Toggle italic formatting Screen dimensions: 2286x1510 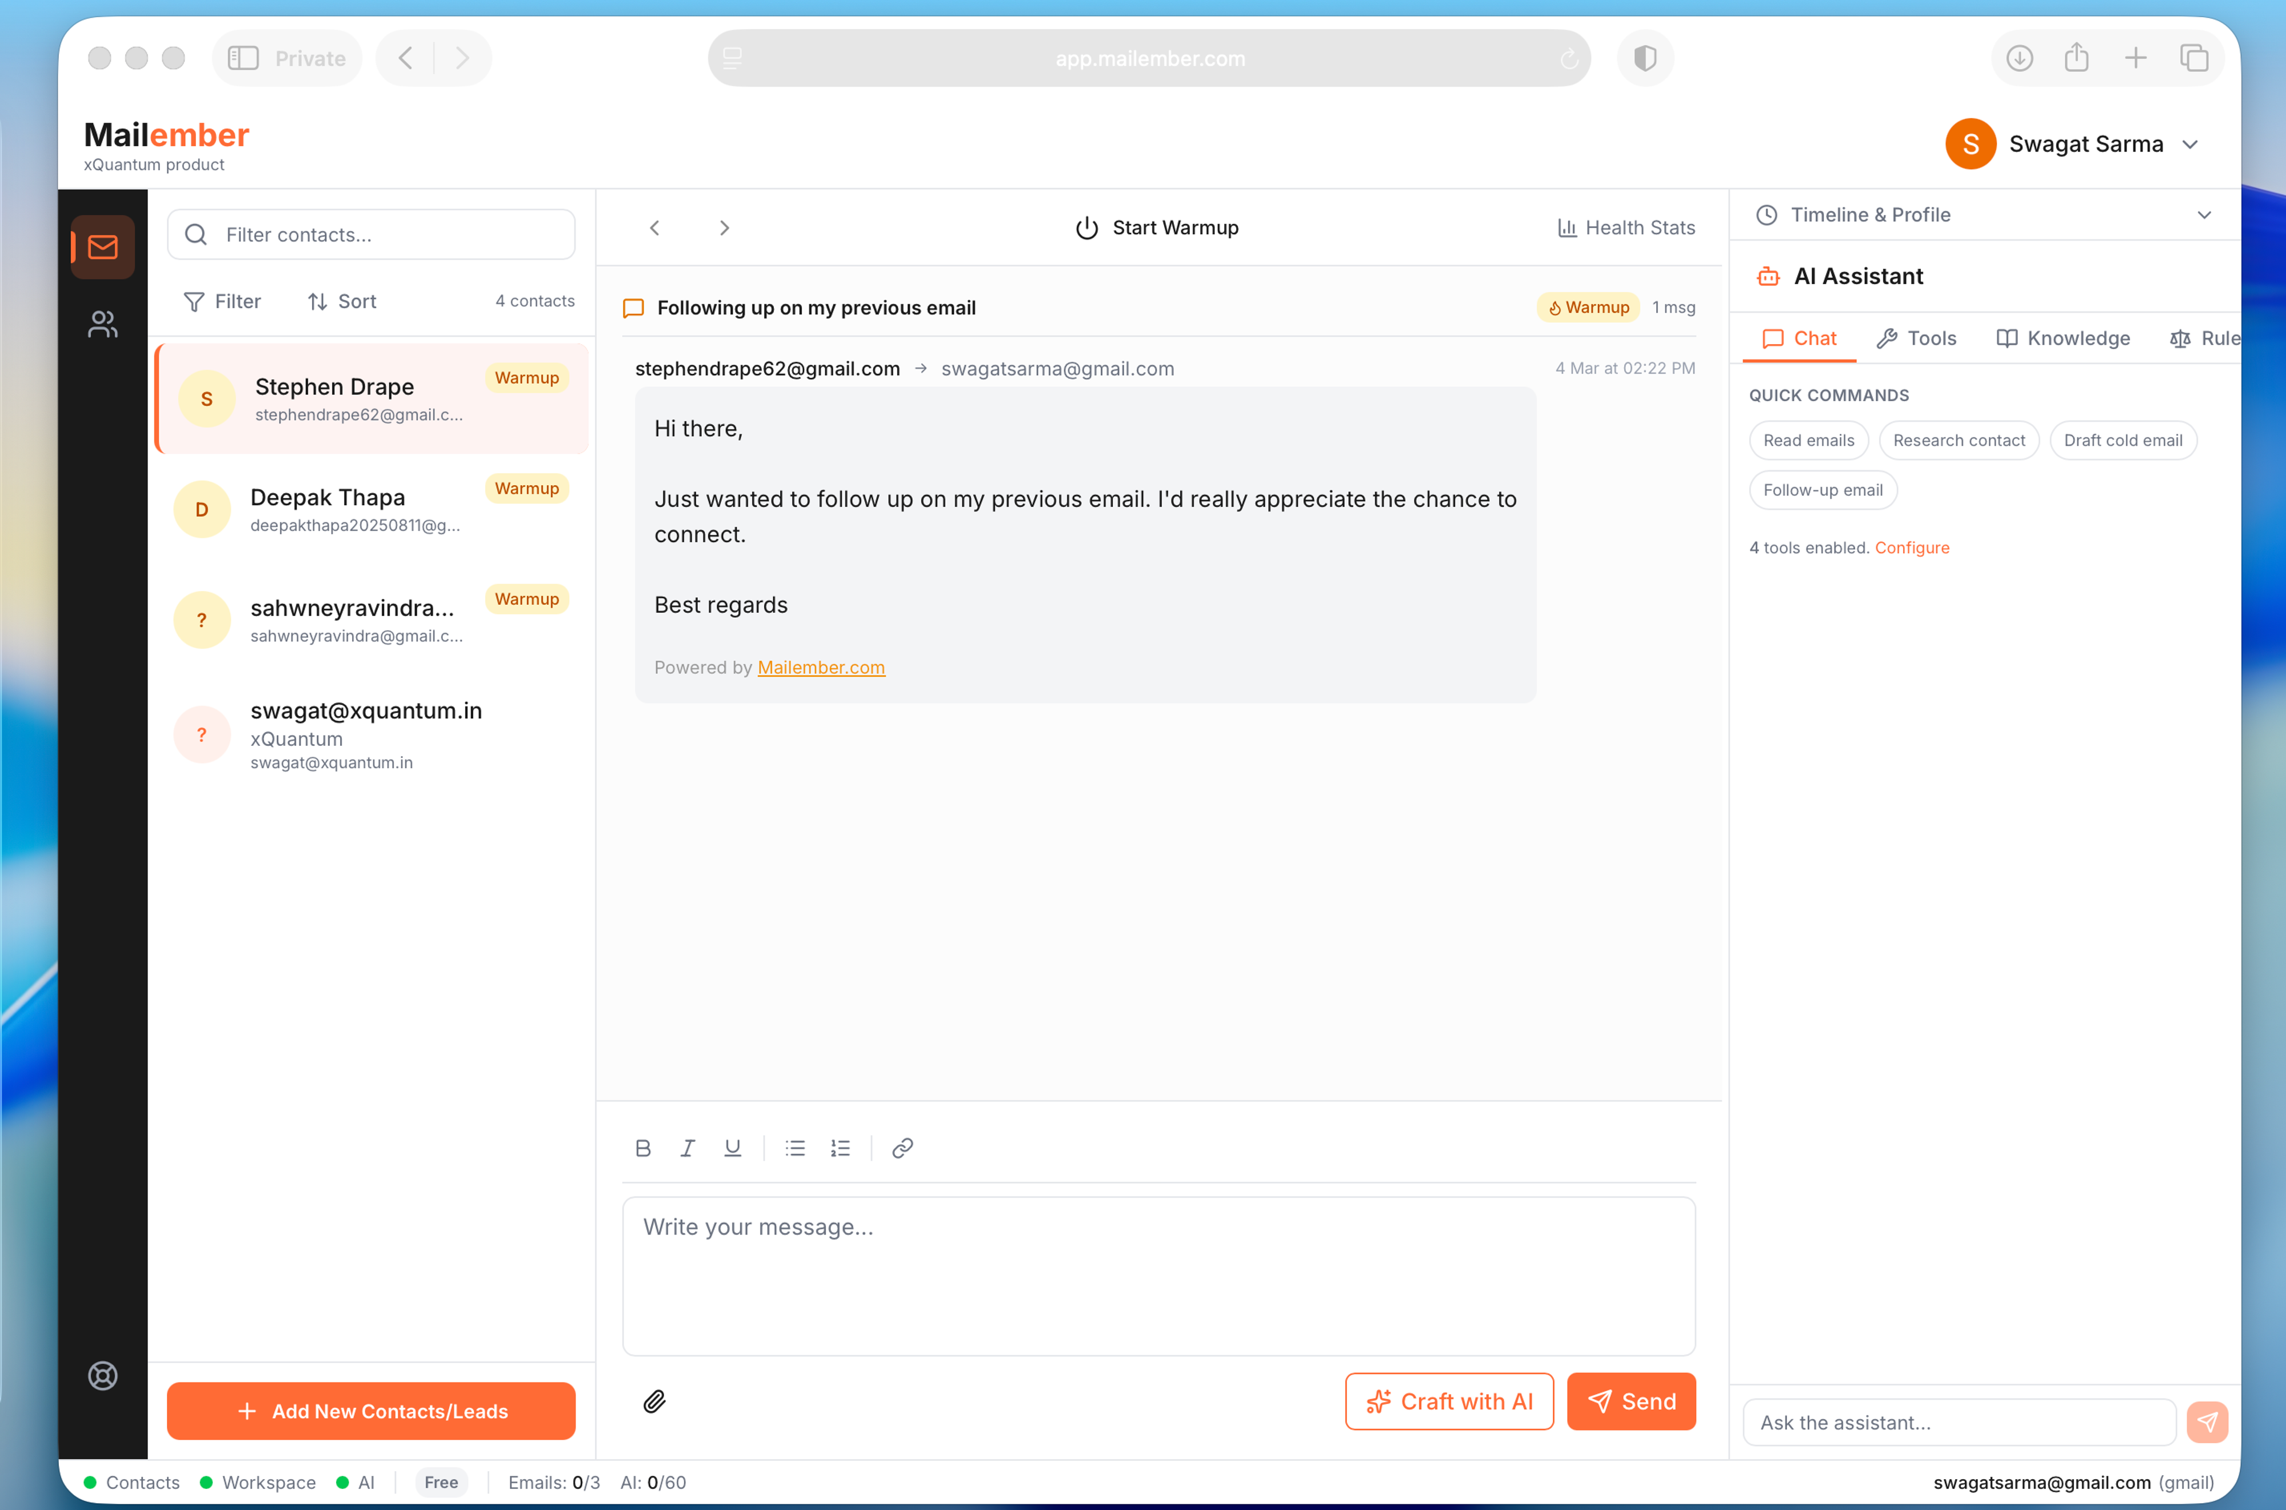pyautogui.click(x=688, y=1148)
